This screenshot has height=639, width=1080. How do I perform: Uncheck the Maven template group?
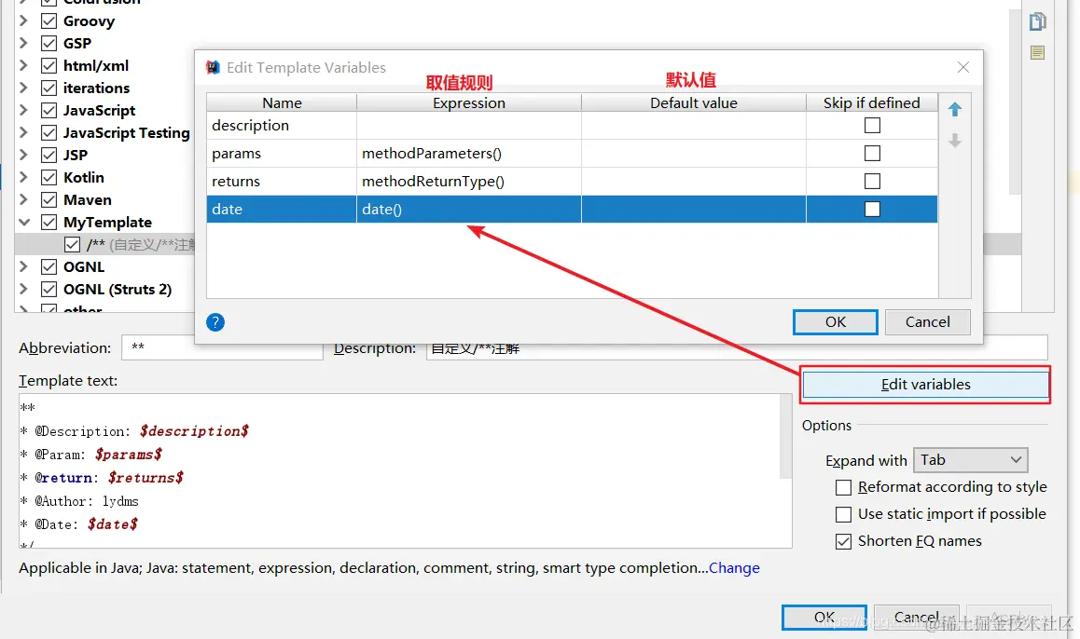coord(48,200)
